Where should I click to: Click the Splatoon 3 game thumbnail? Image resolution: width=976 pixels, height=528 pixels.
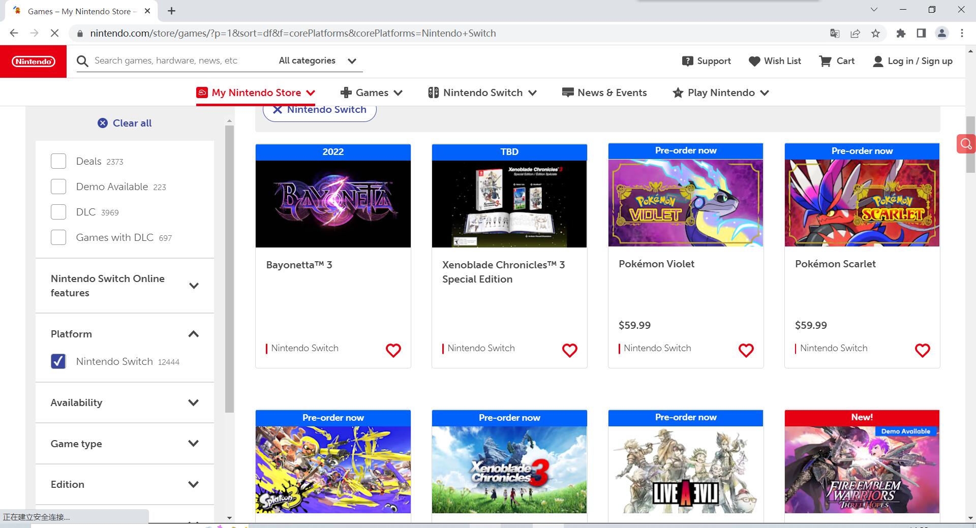coord(333,470)
